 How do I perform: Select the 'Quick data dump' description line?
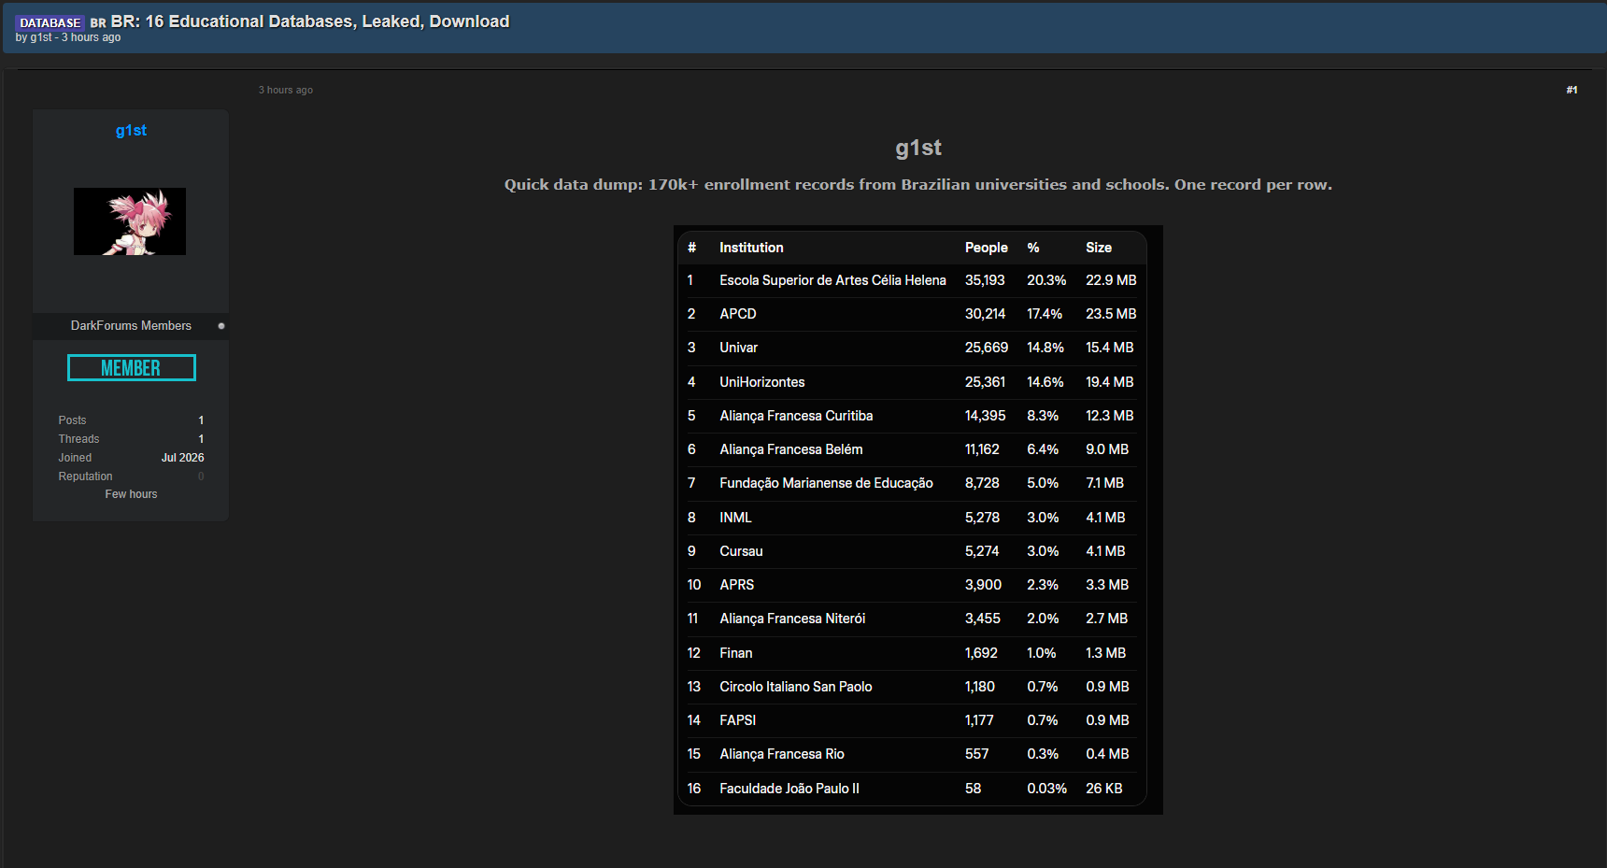918,185
